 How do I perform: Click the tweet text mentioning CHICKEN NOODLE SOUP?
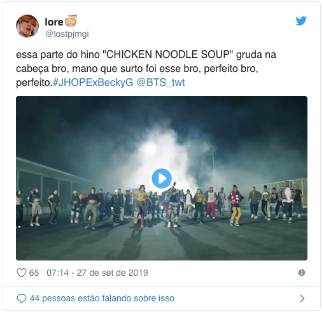point(146,68)
